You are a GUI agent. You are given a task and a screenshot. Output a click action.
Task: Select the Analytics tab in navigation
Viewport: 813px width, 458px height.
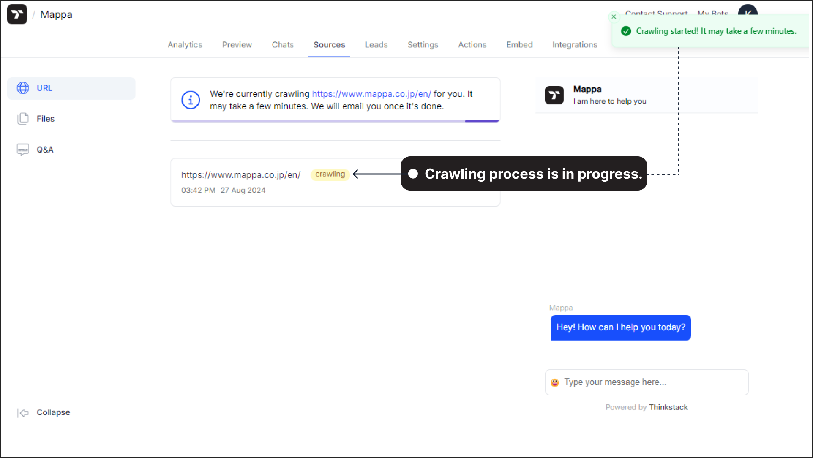coord(185,45)
